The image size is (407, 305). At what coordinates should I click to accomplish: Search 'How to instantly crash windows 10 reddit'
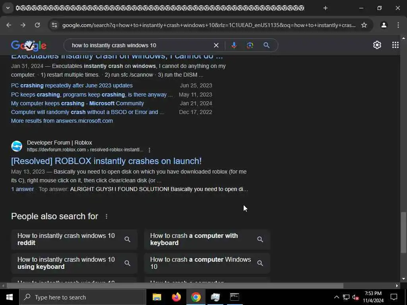pos(74,239)
